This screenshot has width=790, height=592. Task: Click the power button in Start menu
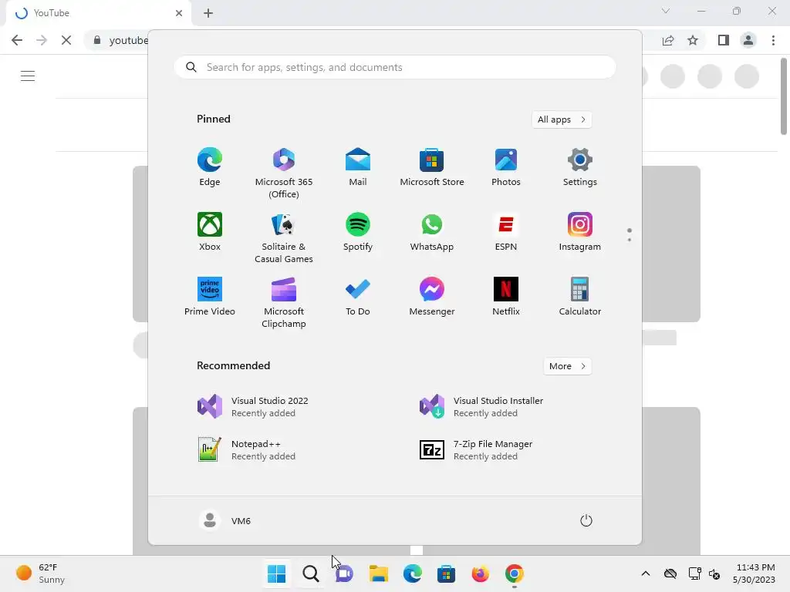tap(586, 520)
